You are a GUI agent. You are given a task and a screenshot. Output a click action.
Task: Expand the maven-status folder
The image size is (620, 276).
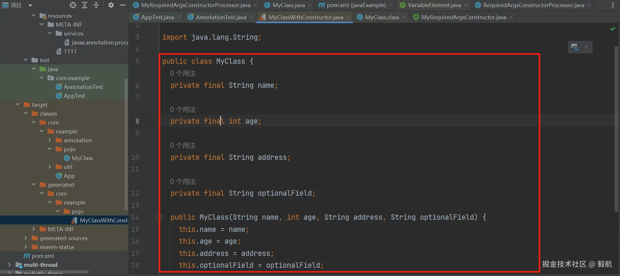(x=26, y=247)
